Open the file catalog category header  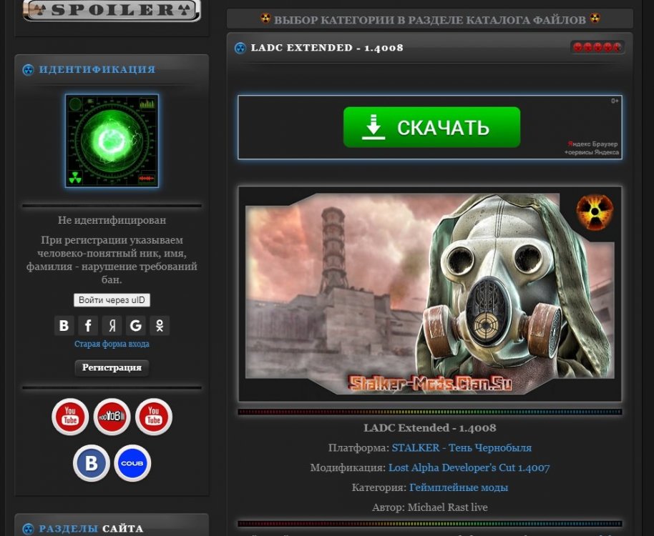pyautogui.click(x=429, y=18)
